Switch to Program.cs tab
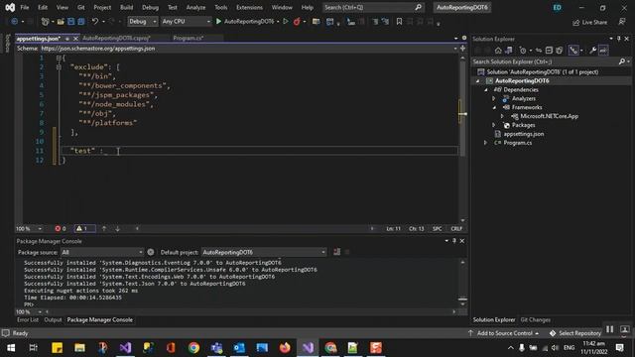Viewport: 635px width, 357px height. coord(189,38)
